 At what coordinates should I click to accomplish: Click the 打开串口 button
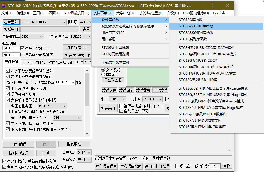[x=108, y=108]
